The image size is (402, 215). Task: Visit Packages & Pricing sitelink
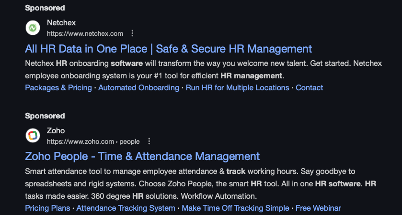coord(58,87)
